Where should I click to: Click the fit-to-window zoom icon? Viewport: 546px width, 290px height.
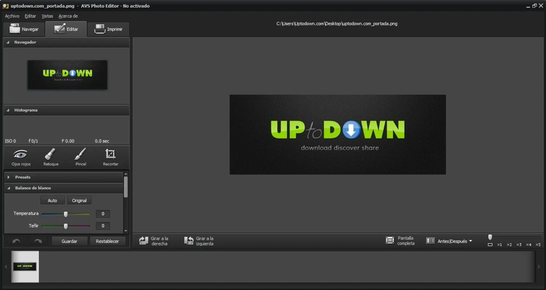(x=490, y=245)
